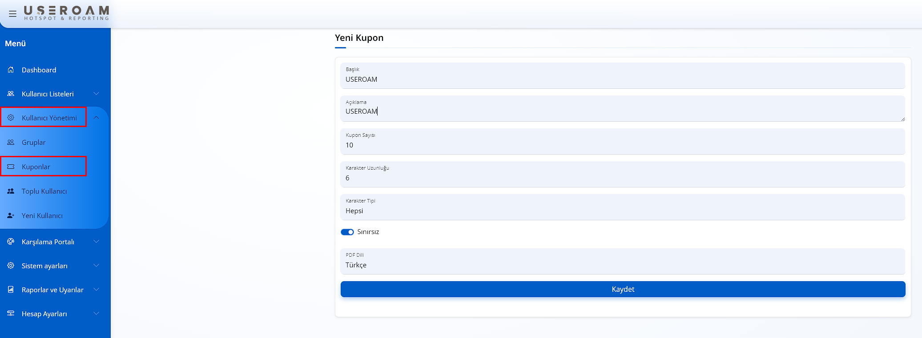Click the Kupon Sayısı field
This screenshot has width=922, height=338.
(x=622, y=145)
